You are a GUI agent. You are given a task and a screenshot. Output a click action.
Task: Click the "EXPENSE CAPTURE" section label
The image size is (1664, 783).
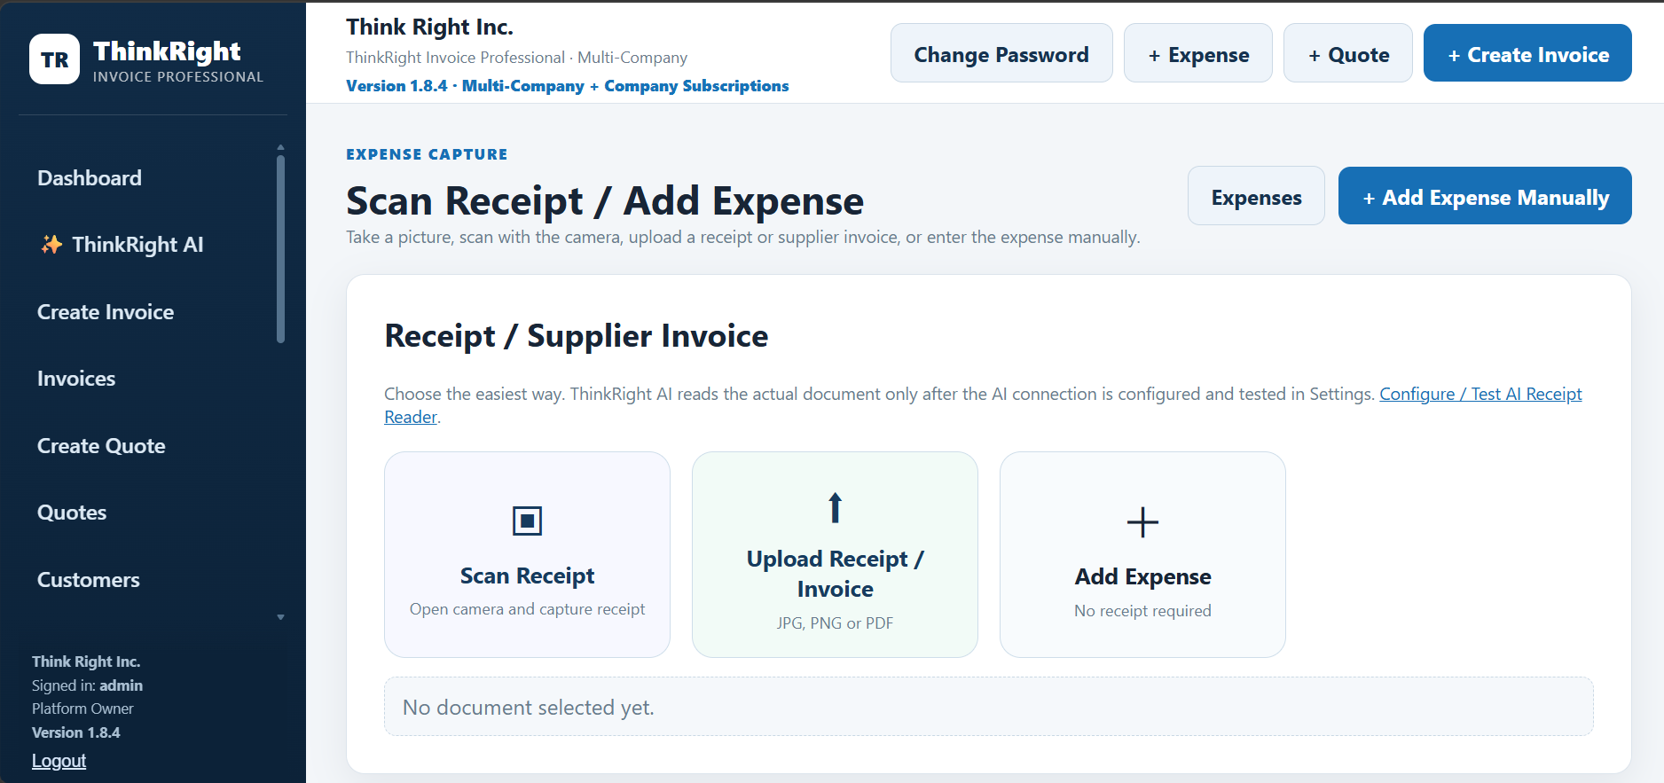[427, 154]
